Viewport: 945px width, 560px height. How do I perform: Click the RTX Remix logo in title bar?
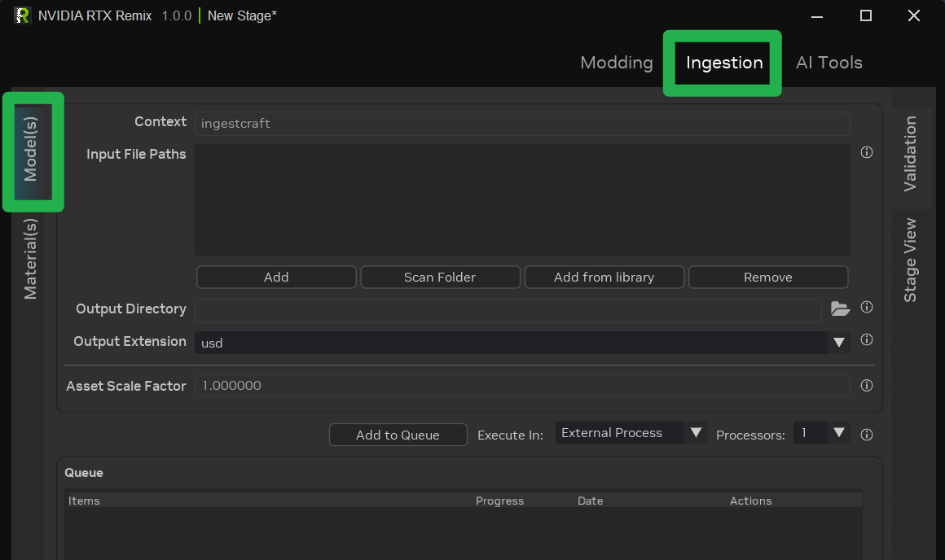click(22, 15)
